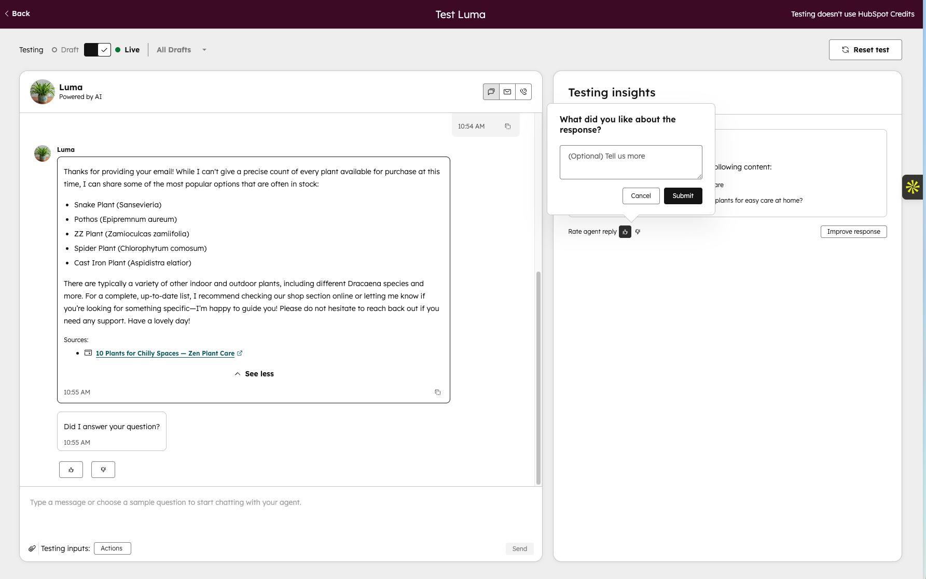Copy the 10:54 AM message
Viewport: 926px width, 579px height.
tap(508, 126)
